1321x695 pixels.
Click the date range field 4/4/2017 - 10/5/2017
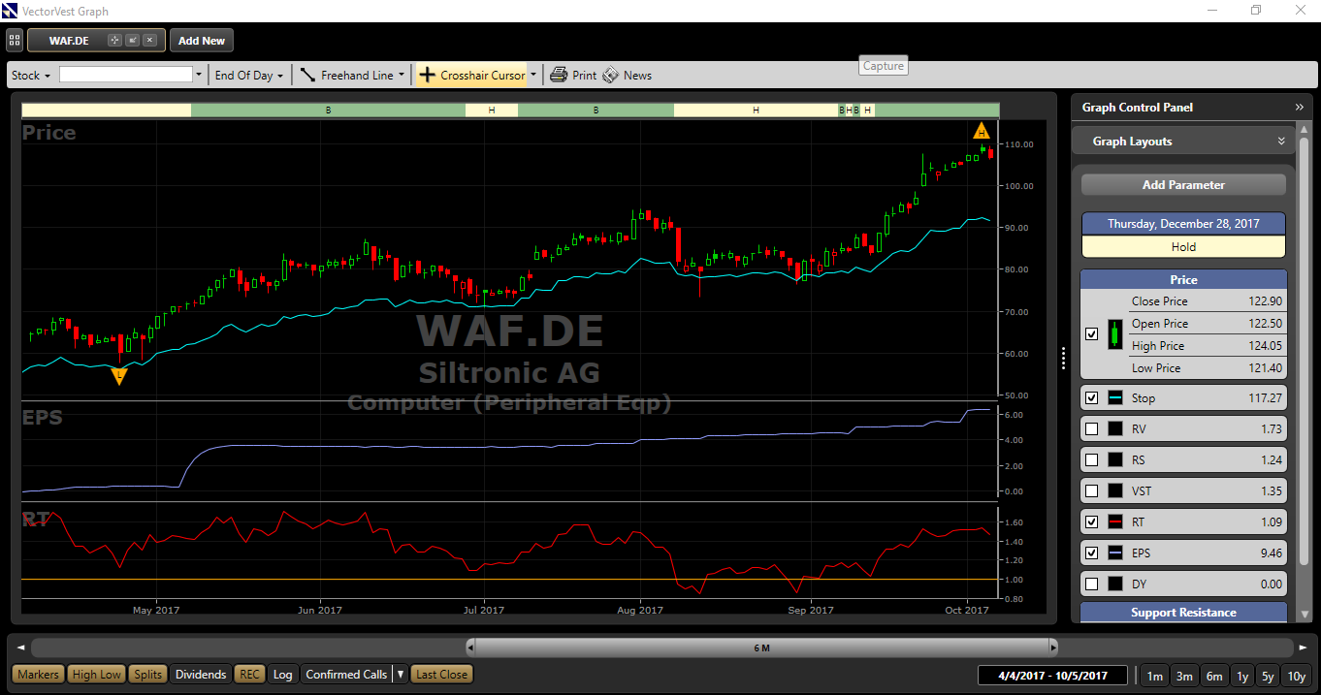coord(1052,676)
